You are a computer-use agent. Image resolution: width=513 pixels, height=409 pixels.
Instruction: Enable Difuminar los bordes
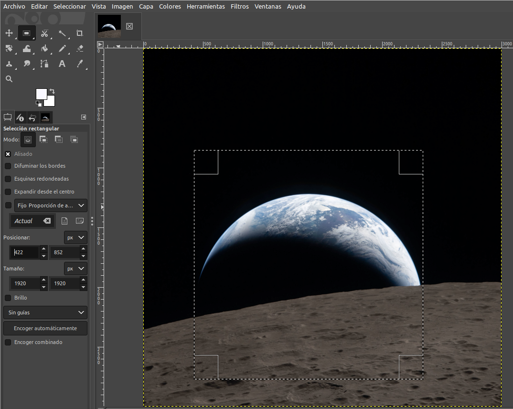(x=8, y=166)
